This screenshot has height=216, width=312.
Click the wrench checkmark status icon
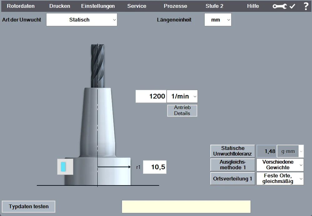click(x=284, y=6)
